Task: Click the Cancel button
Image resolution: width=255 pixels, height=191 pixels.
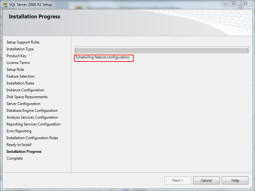Action: tap(206, 180)
